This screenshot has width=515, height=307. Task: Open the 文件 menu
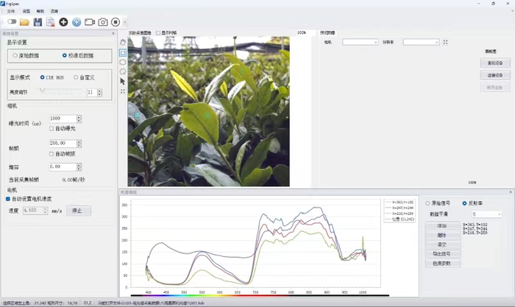click(10, 12)
